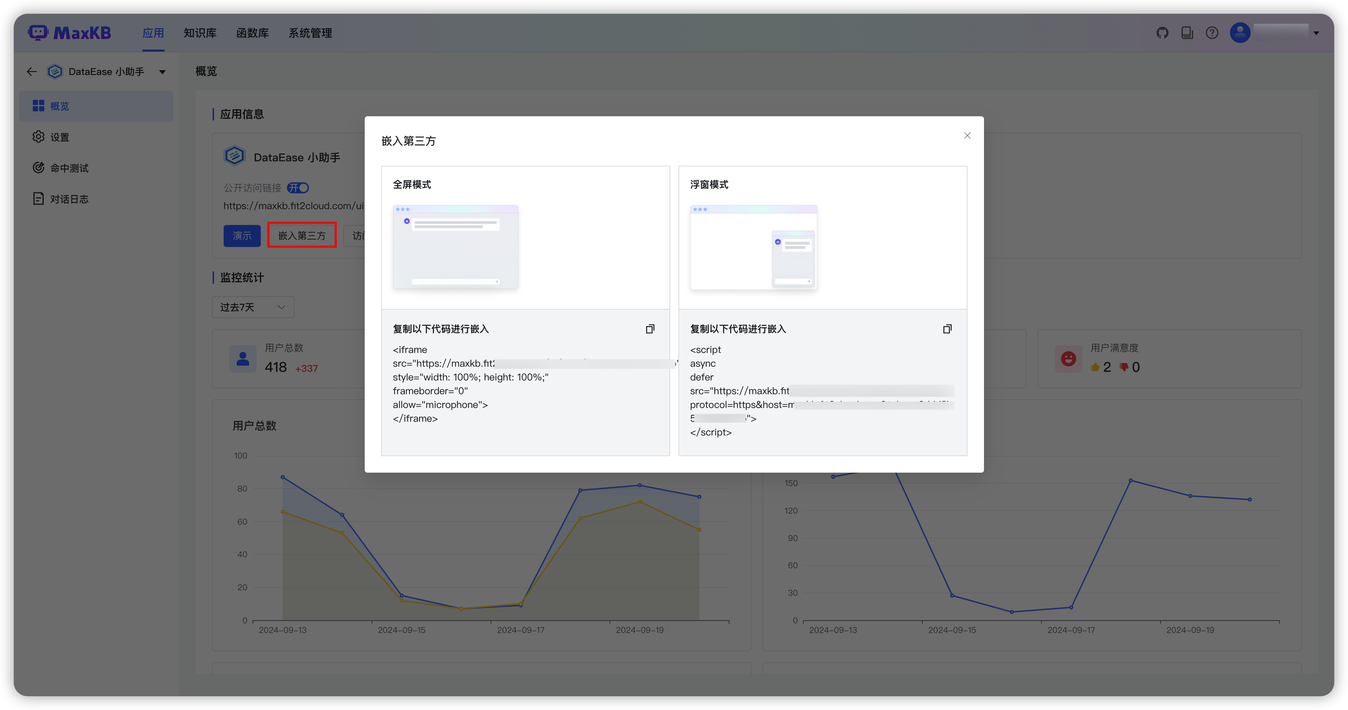Click the 设置 gear icon in sidebar
Screen dimensions: 1348x710
(x=38, y=137)
